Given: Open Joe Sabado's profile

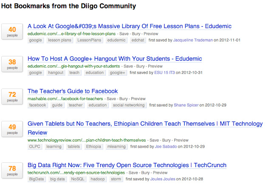Looking at the screenshot, I should tap(166, 147).
